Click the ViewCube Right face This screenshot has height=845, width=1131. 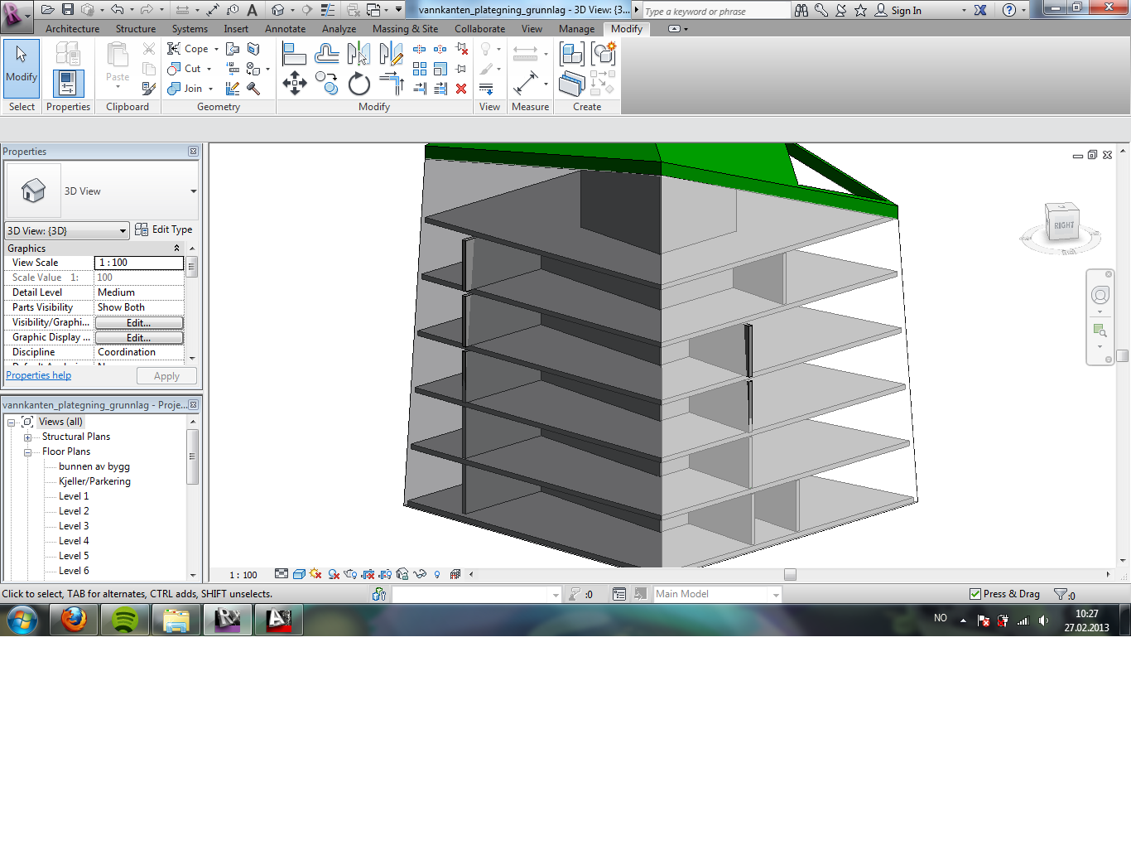click(1063, 225)
